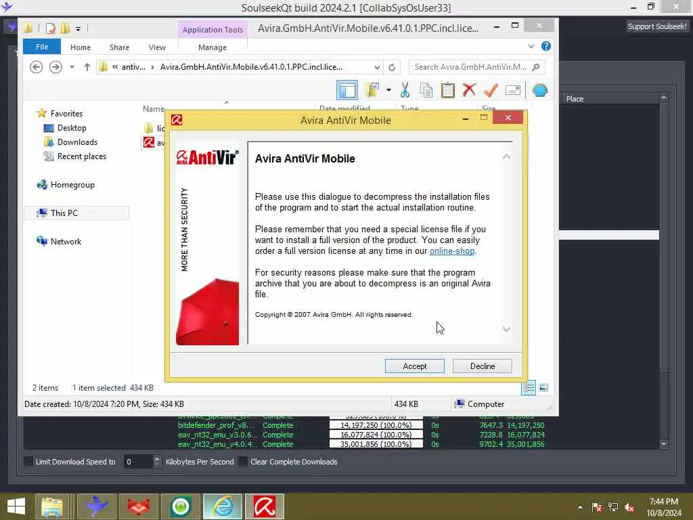Click the Paste clipboard icon in Explorer toolbar
693x520 pixels.
[448, 90]
